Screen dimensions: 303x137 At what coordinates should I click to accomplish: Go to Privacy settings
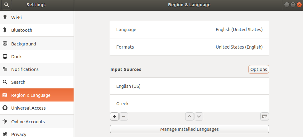19,134
